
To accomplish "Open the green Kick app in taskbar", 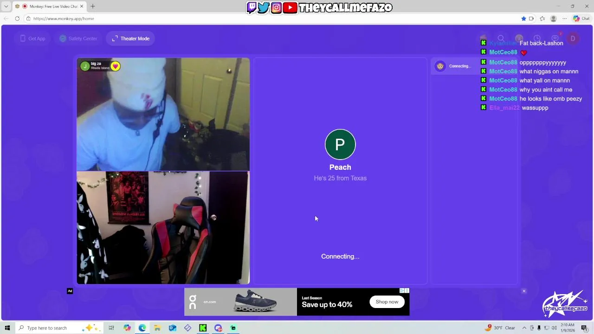I will (203, 328).
